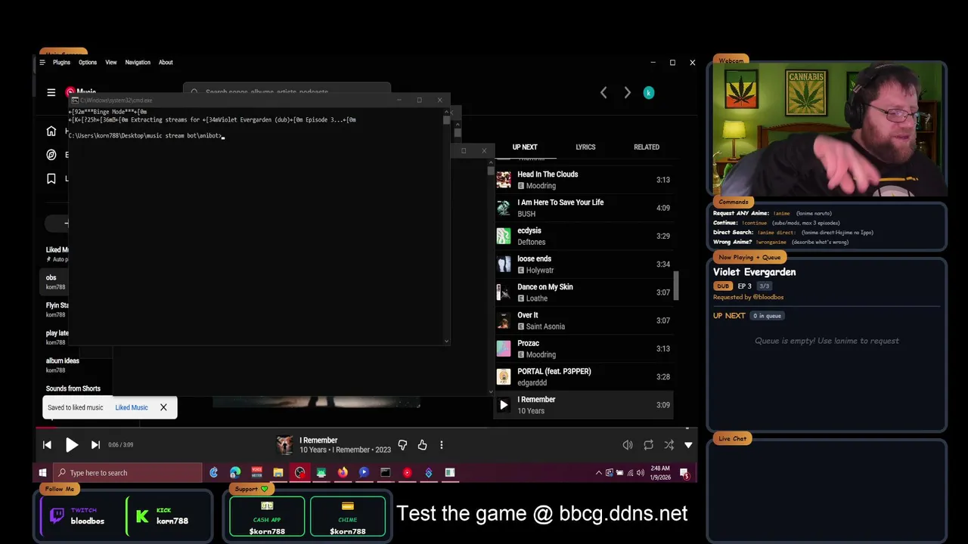Toggle like on I Remember
The height and width of the screenshot is (544, 968).
(x=422, y=445)
